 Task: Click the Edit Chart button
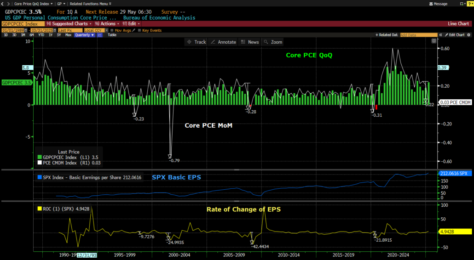(454, 35)
